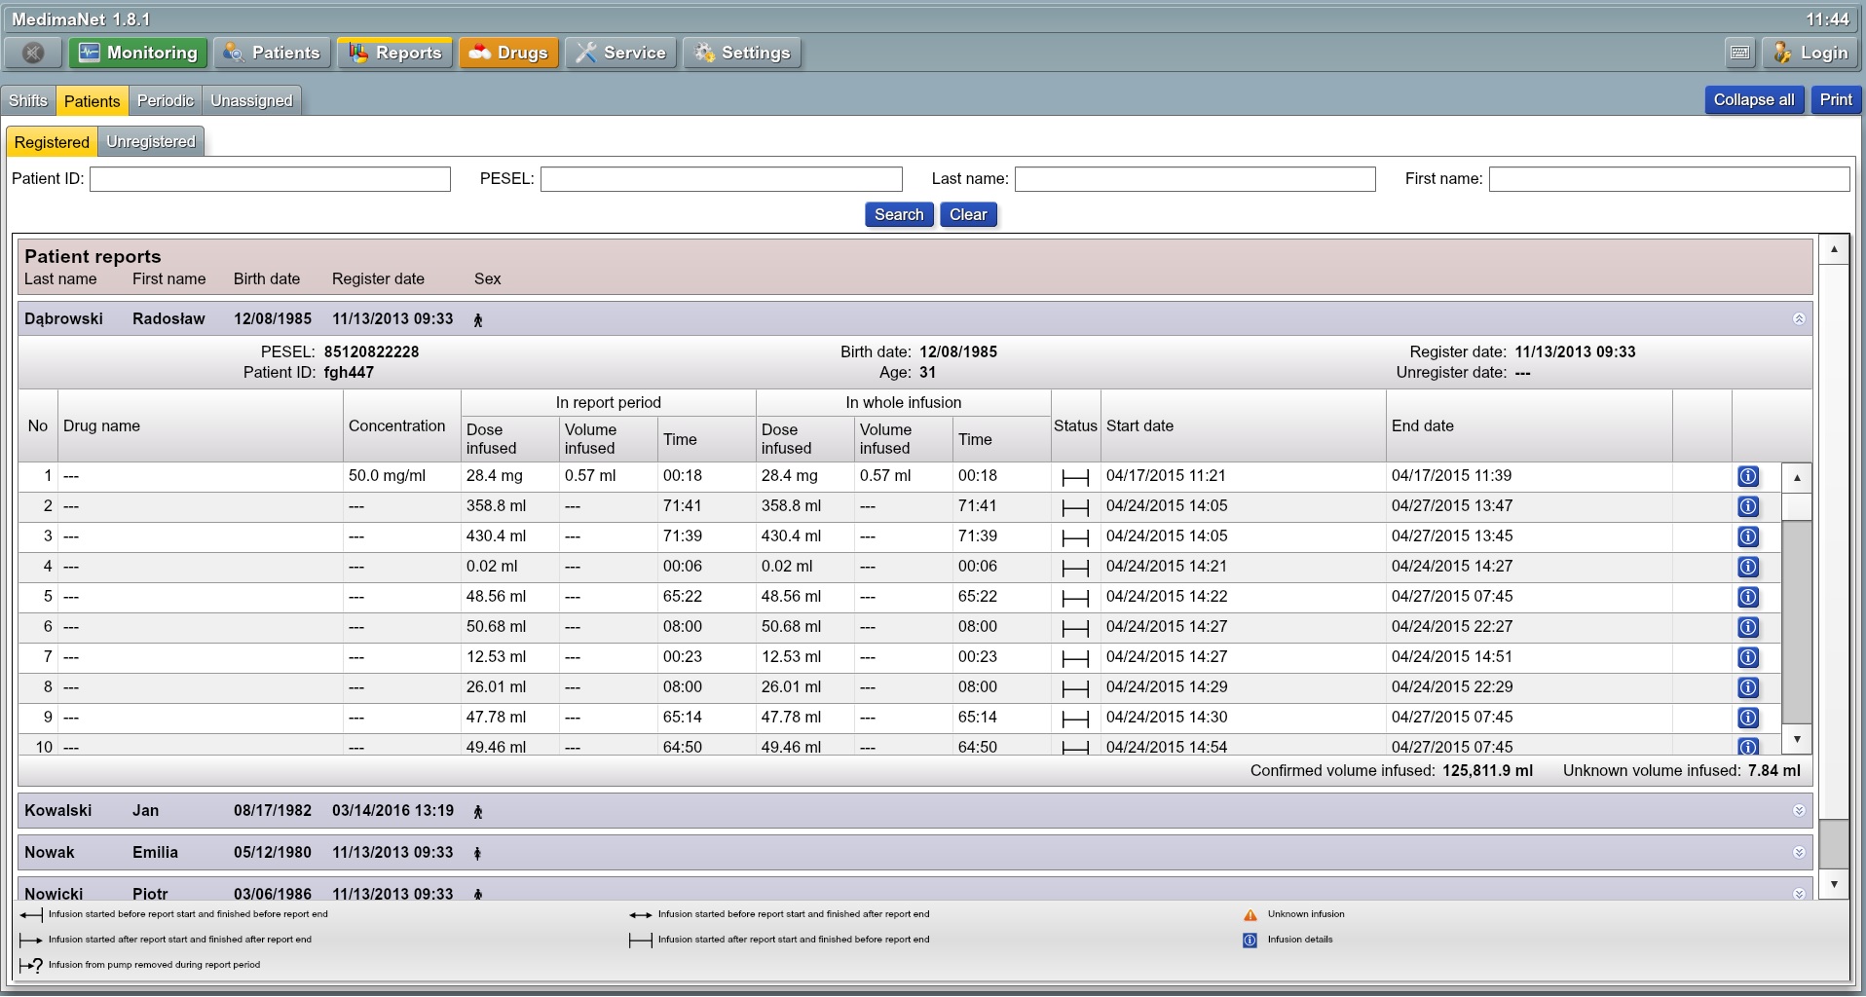Select the Patients report tab
The height and width of the screenshot is (997, 1866).
pos(93,101)
